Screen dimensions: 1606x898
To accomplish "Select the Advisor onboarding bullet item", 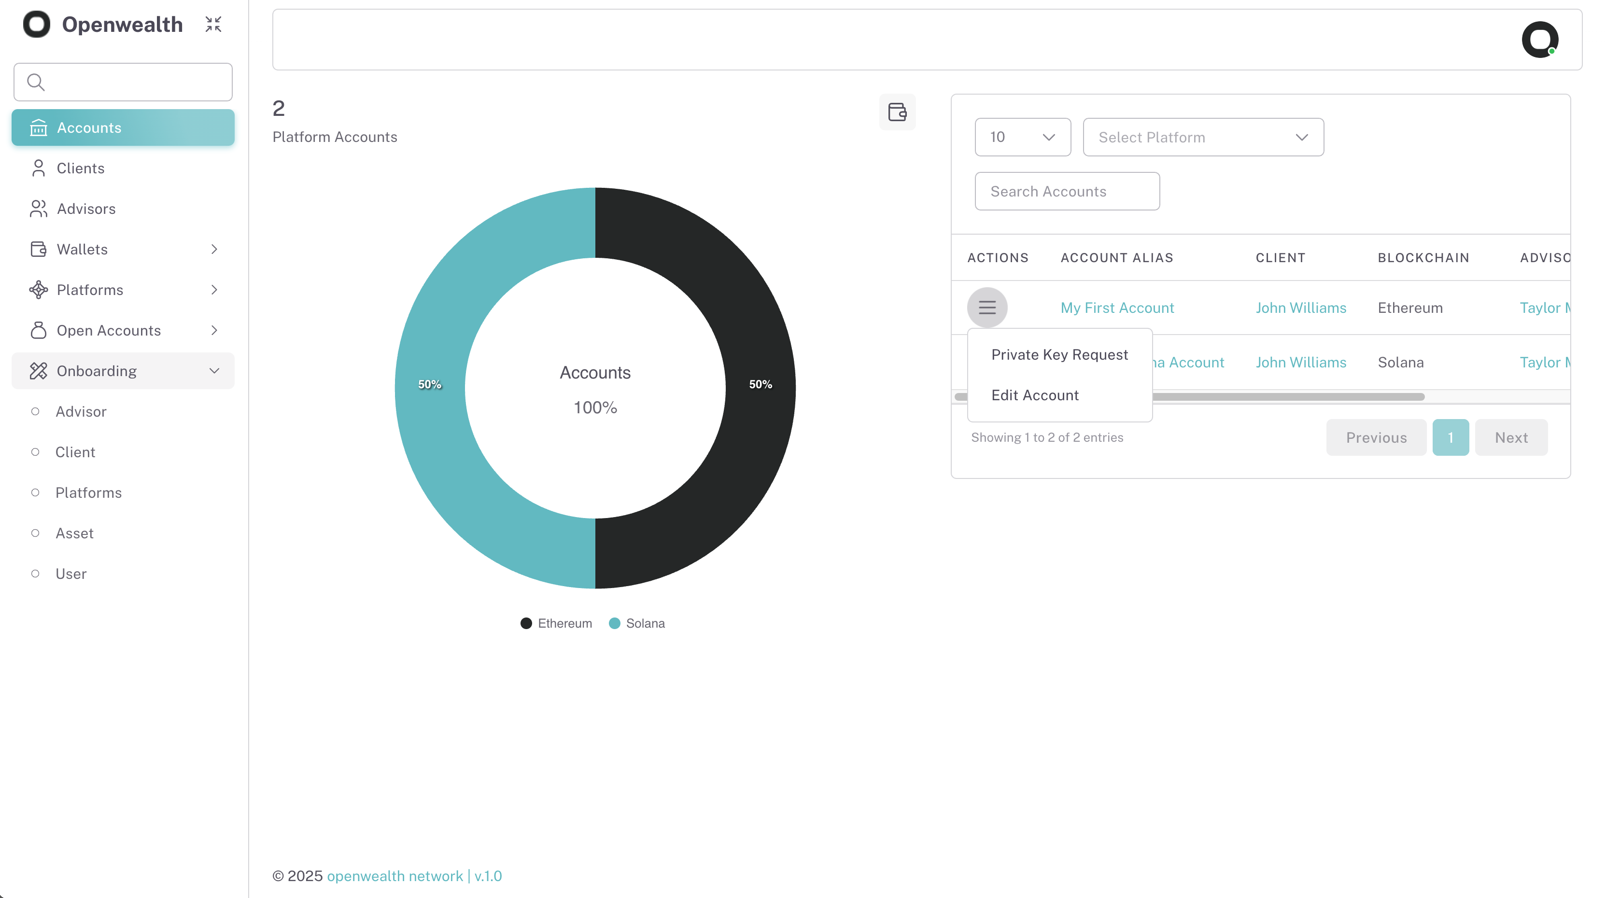I will pyautogui.click(x=81, y=411).
